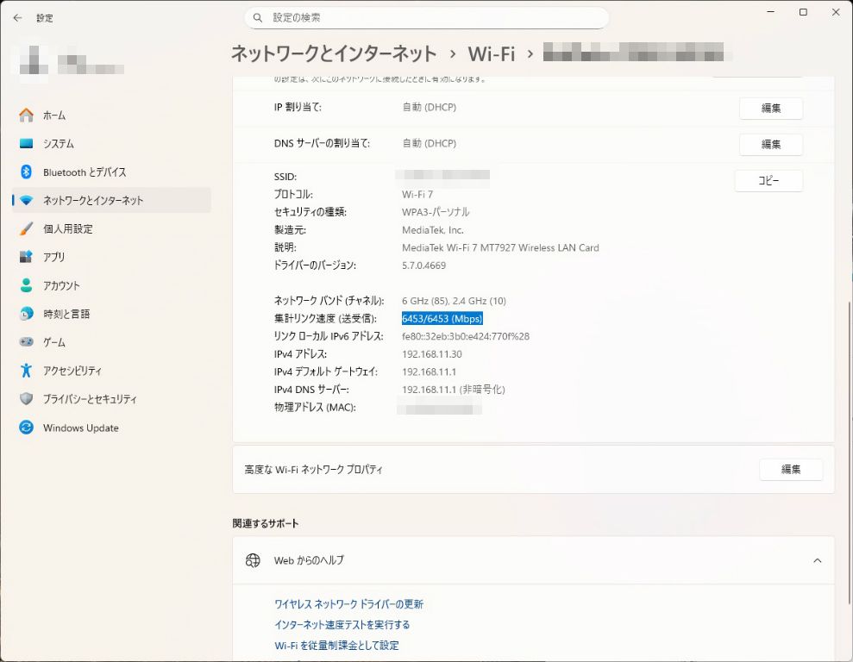Click the MediaTek, Inc. manufacturer value
Image resolution: width=853 pixels, height=662 pixels.
pos(433,230)
